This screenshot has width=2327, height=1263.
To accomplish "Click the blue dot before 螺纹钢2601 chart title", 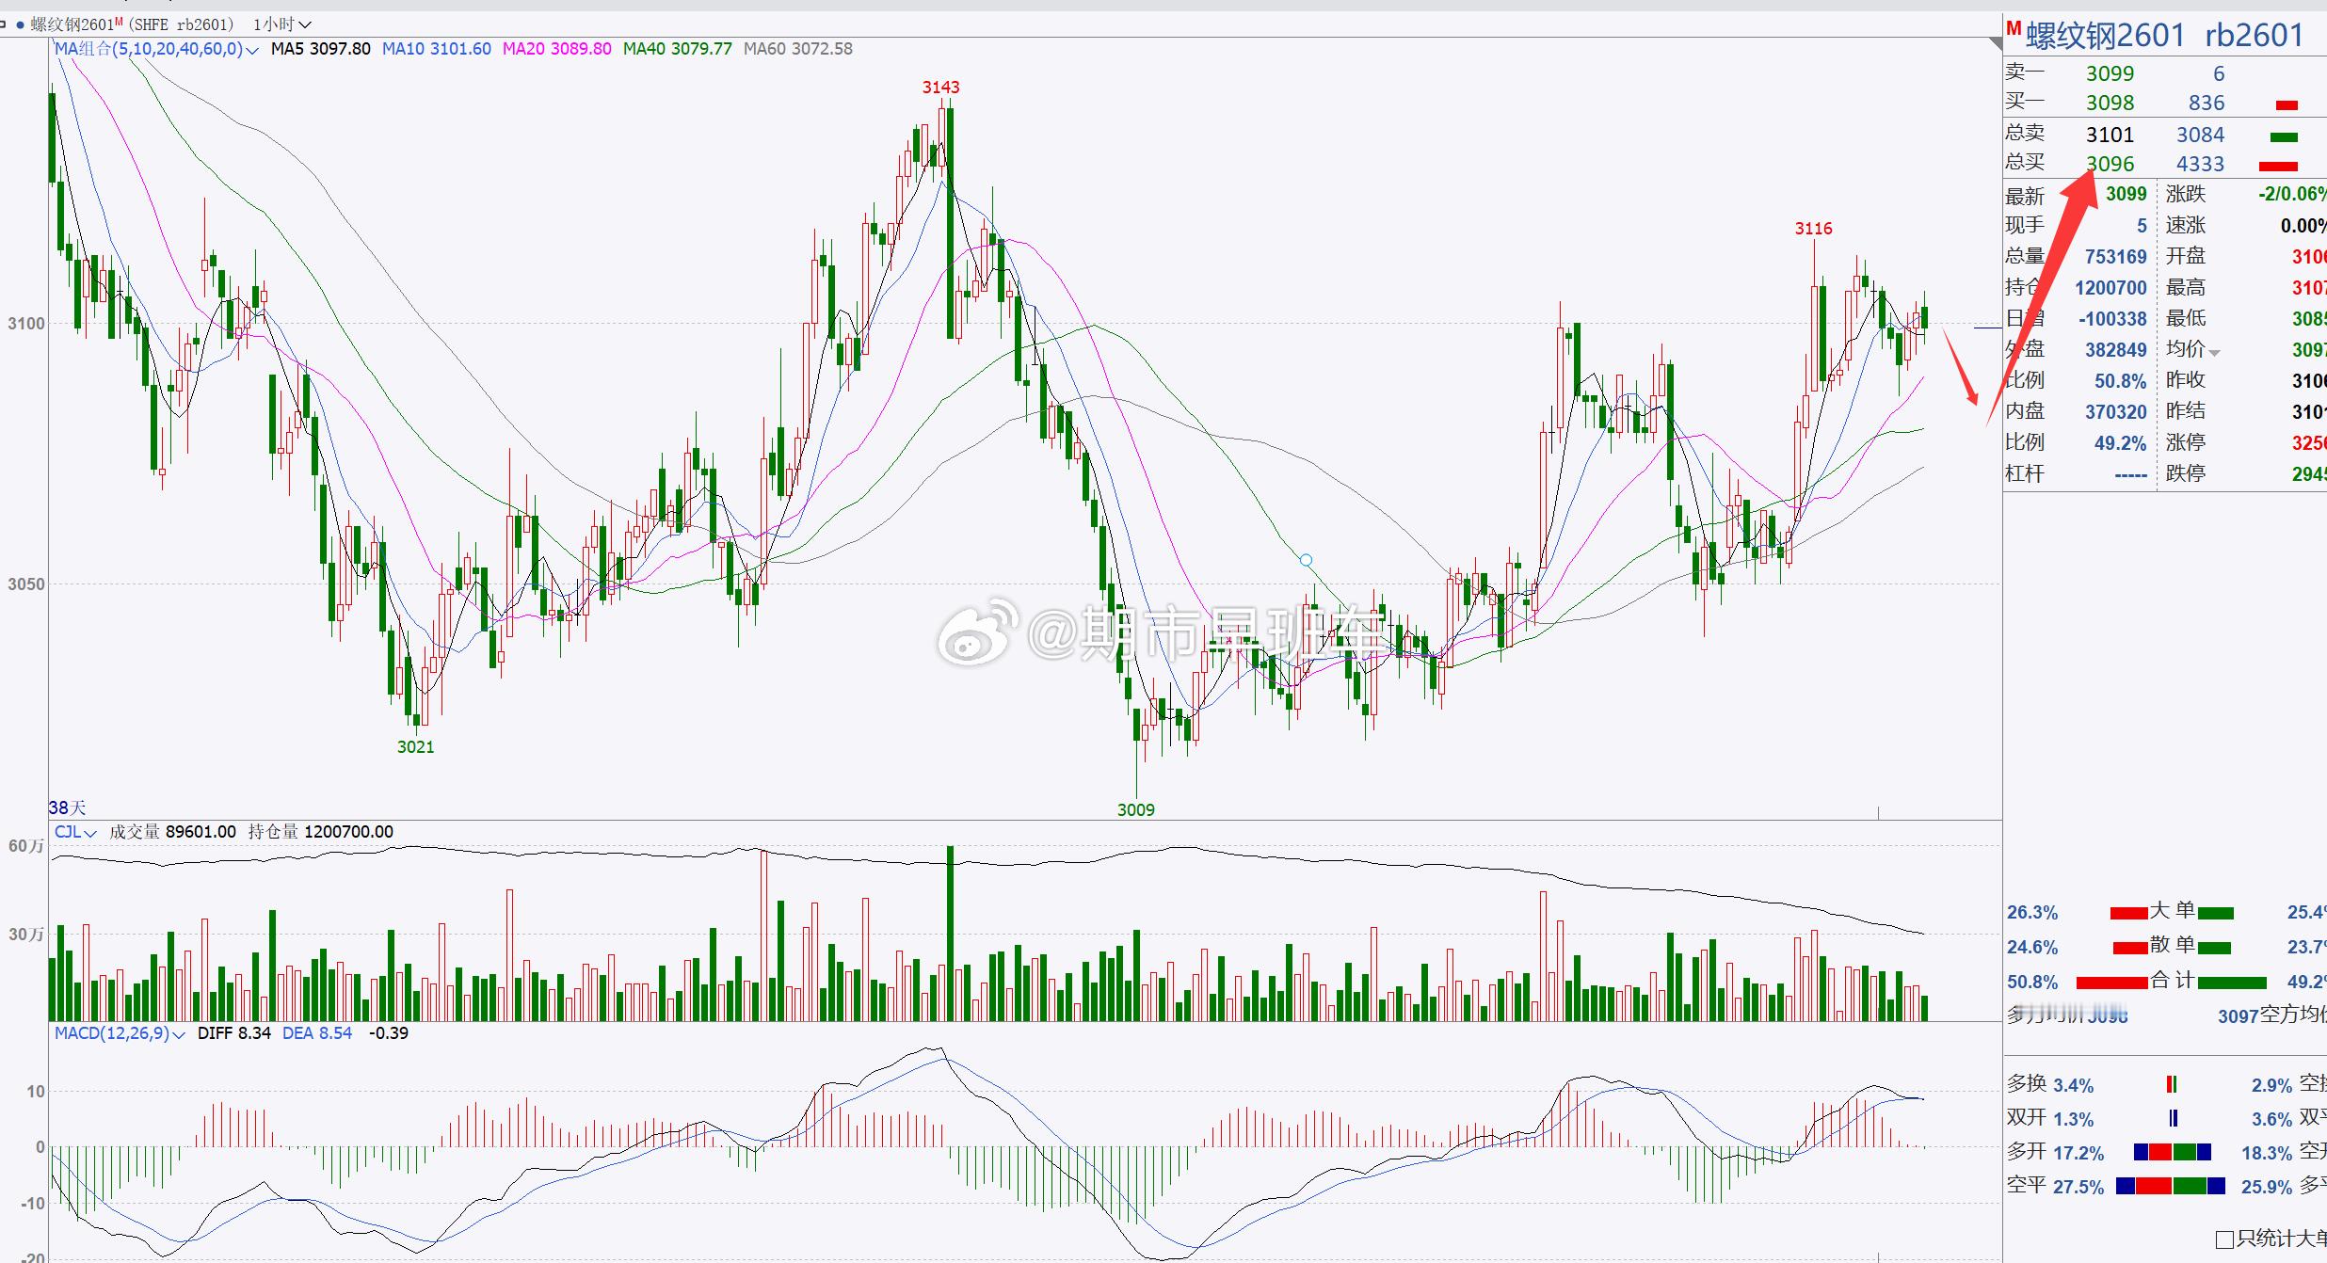I will point(20,25).
